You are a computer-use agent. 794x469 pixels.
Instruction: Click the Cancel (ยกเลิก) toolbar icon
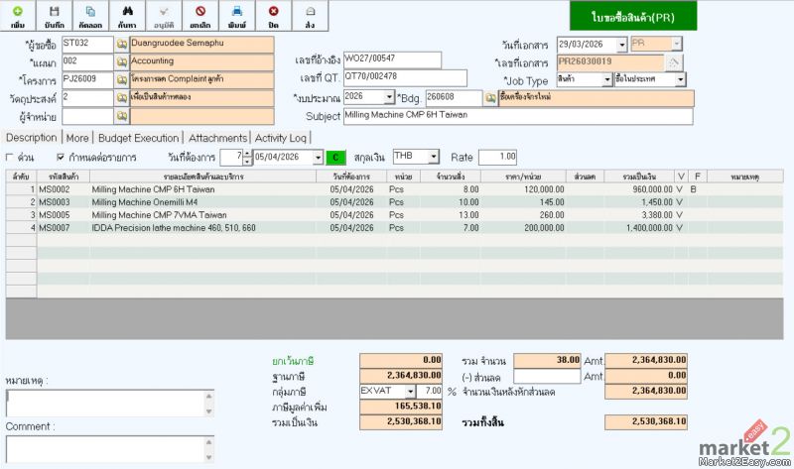point(200,15)
